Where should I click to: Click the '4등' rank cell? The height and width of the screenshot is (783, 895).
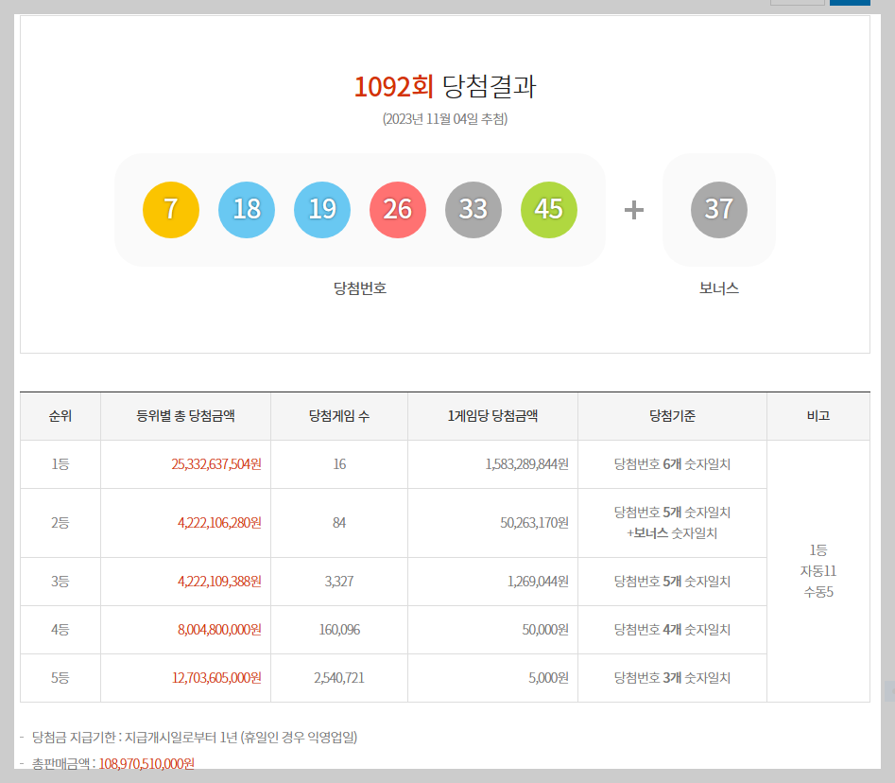click(60, 630)
